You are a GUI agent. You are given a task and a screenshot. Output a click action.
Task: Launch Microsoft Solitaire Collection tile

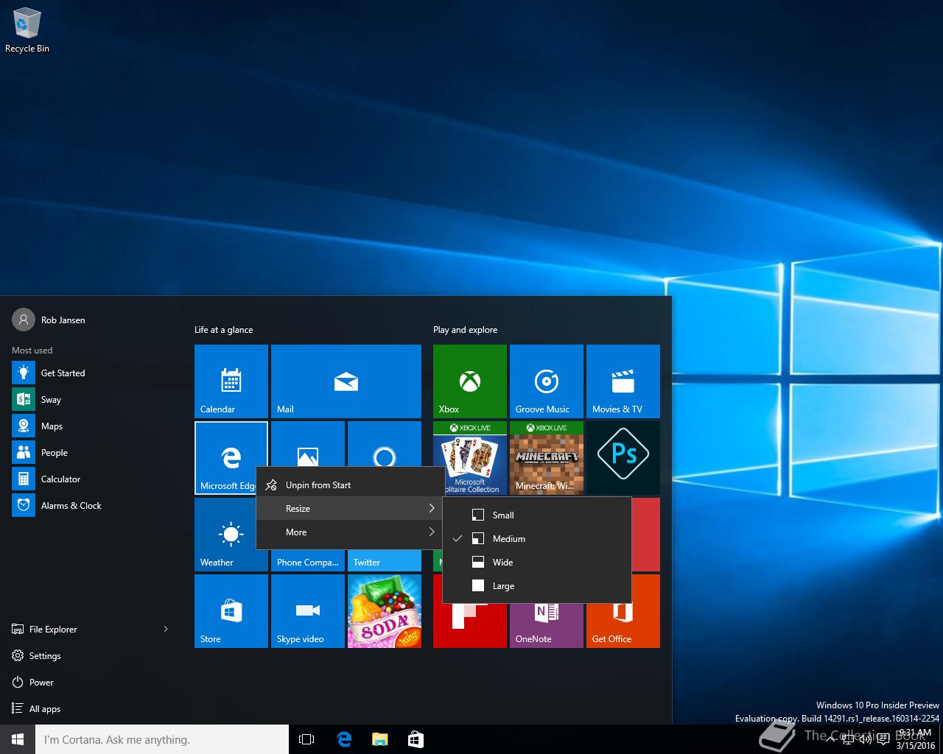click(x=470, y=457)
